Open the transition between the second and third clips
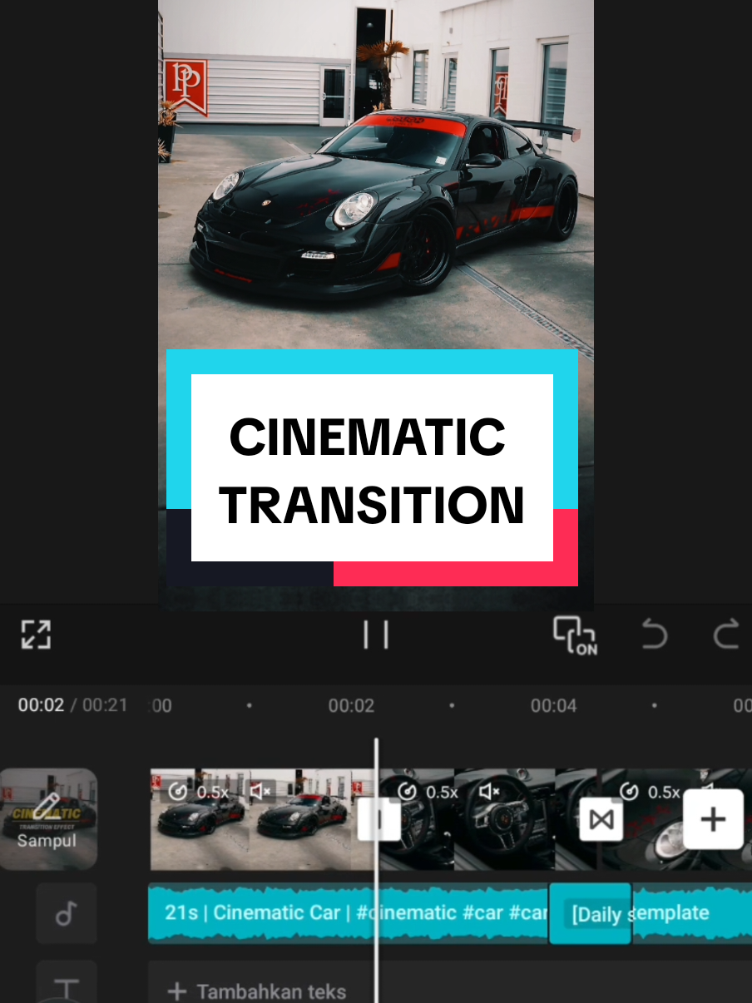752x1003 pixels. pyautogui.click(x=601, y=819)
